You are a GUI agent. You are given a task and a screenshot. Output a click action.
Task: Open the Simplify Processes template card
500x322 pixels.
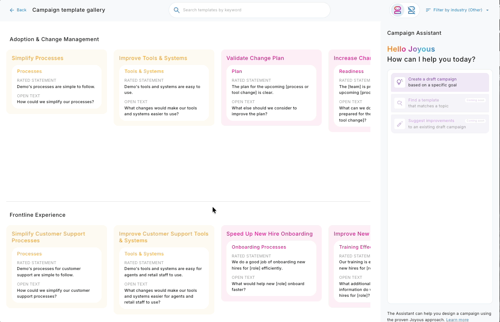click(x=57, y=82)
